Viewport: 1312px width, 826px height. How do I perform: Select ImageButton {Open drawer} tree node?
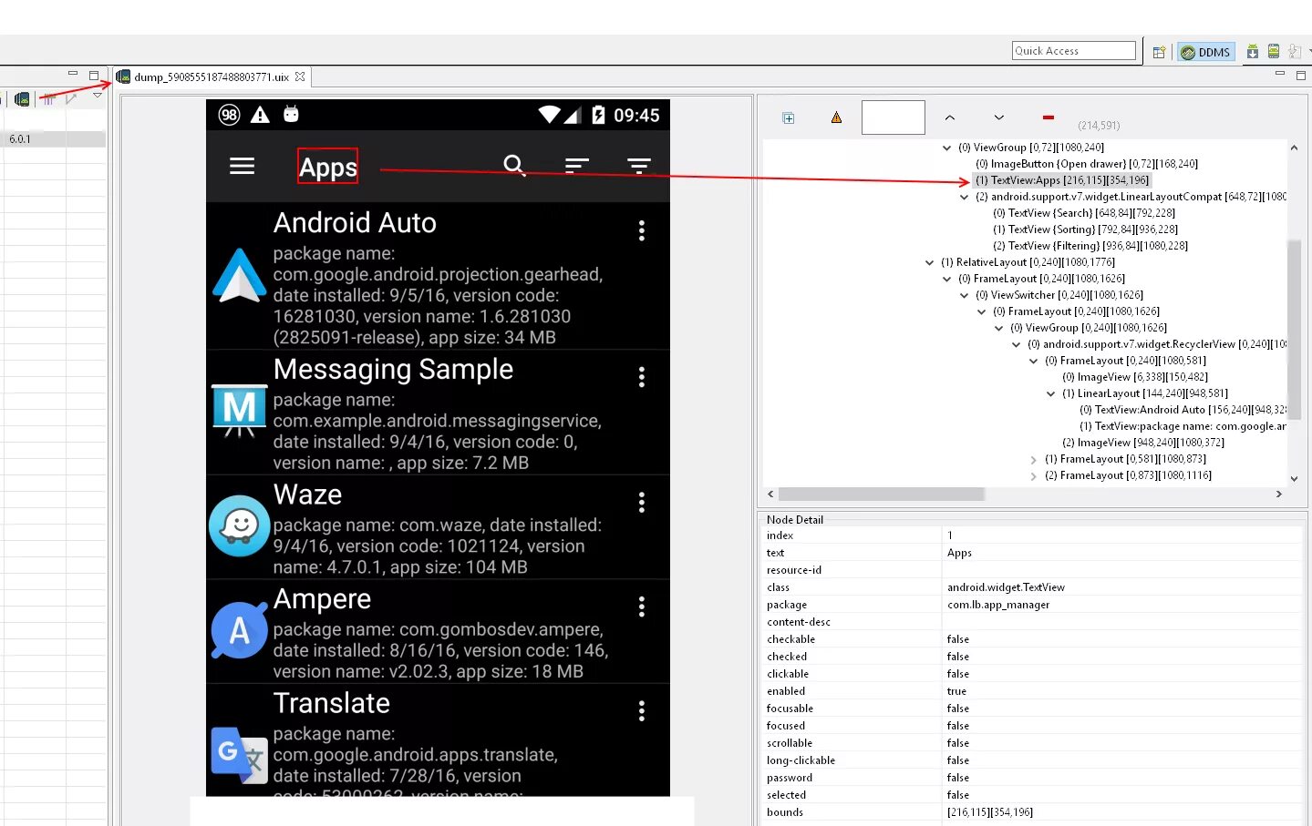pyautogui.click(x=1086, y=164)
